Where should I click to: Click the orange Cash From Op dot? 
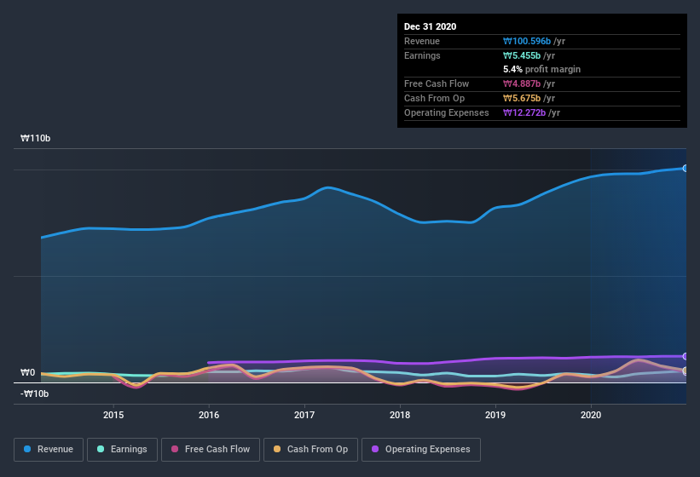pos(278,449)
